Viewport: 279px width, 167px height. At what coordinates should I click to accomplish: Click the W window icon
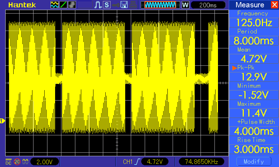coord(186,5)
